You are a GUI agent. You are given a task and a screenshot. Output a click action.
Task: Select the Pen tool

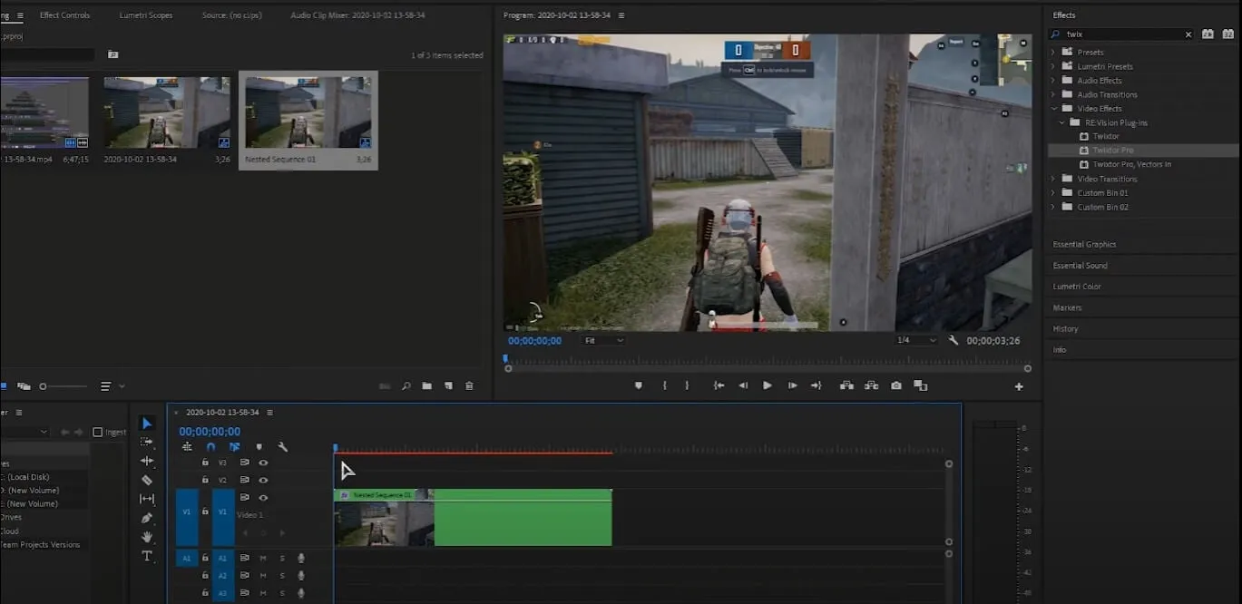(147, 518)
